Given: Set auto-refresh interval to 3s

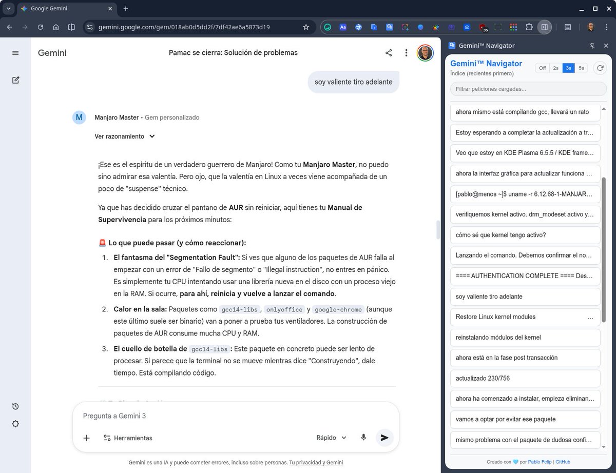Looking at the screenshot, I should 569,68.
